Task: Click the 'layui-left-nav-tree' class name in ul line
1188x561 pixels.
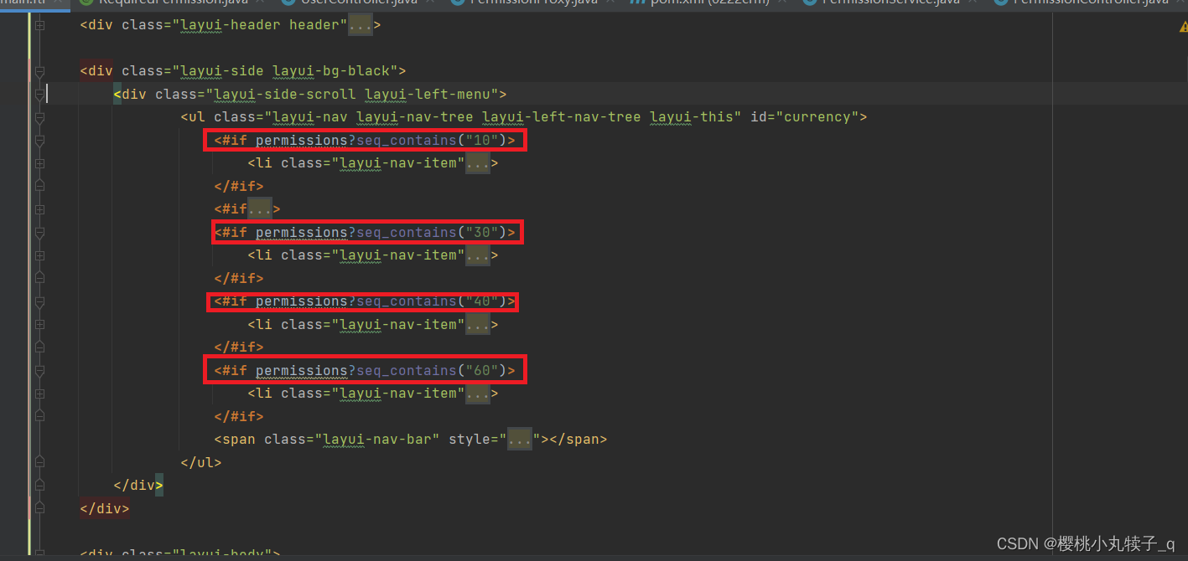Action: 562,117
